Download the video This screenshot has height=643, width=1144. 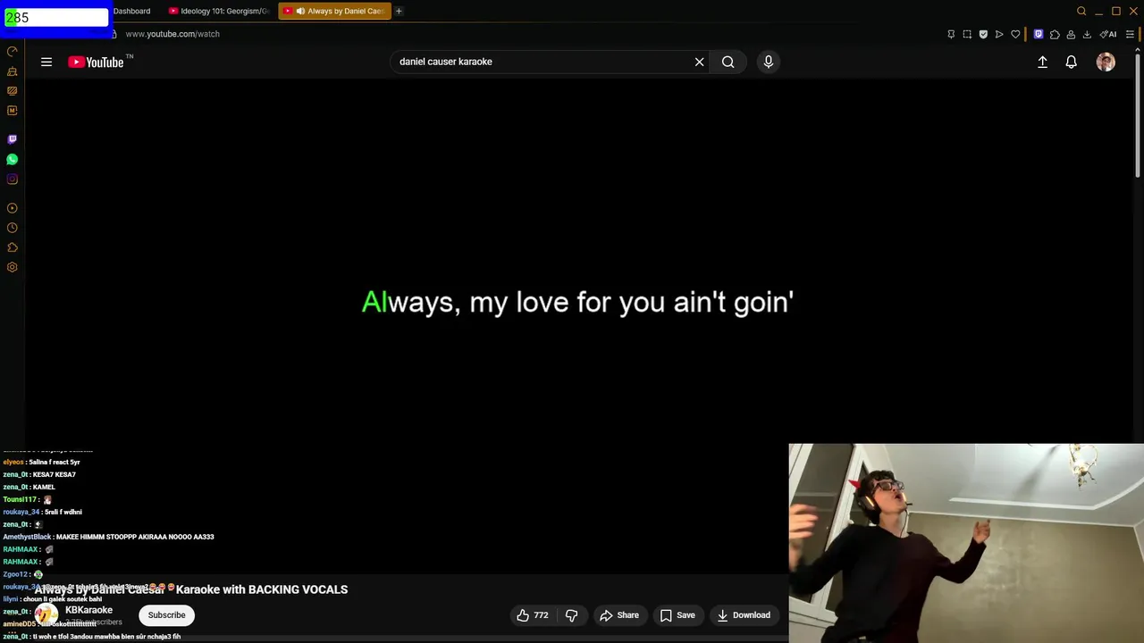[744, 615]
